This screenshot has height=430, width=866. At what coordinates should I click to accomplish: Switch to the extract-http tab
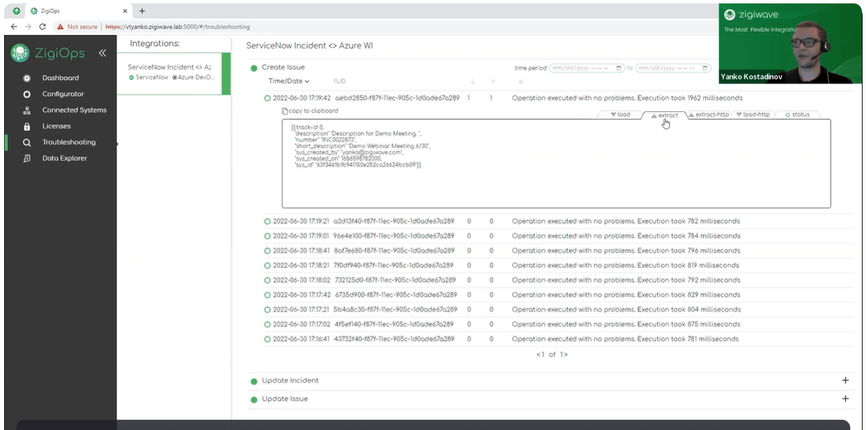(x=709, y=115)
